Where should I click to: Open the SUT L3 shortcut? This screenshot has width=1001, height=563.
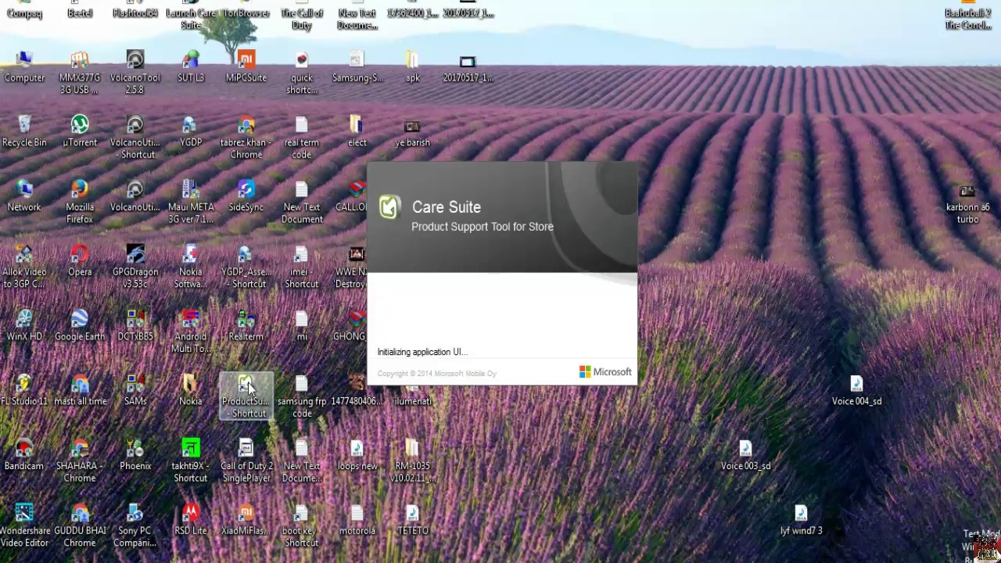(x=191, y=67)
